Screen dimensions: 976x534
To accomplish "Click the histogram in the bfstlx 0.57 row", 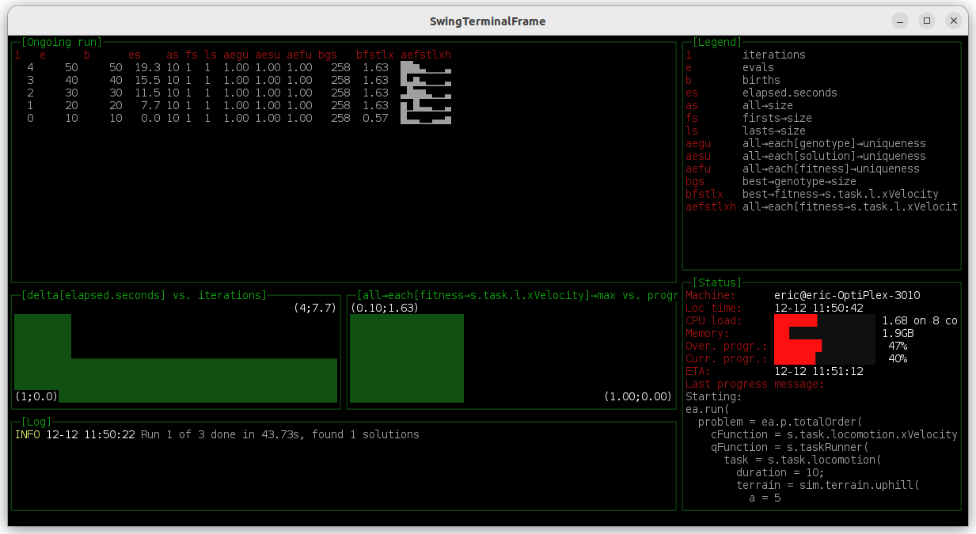I will tap(426, 118).
